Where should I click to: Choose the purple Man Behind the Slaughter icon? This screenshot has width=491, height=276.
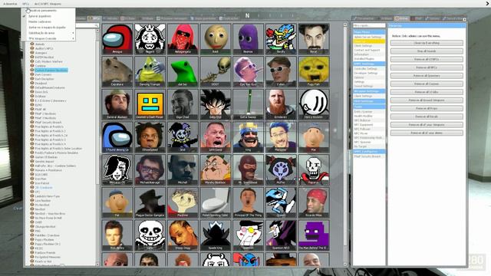pos(314,235)
